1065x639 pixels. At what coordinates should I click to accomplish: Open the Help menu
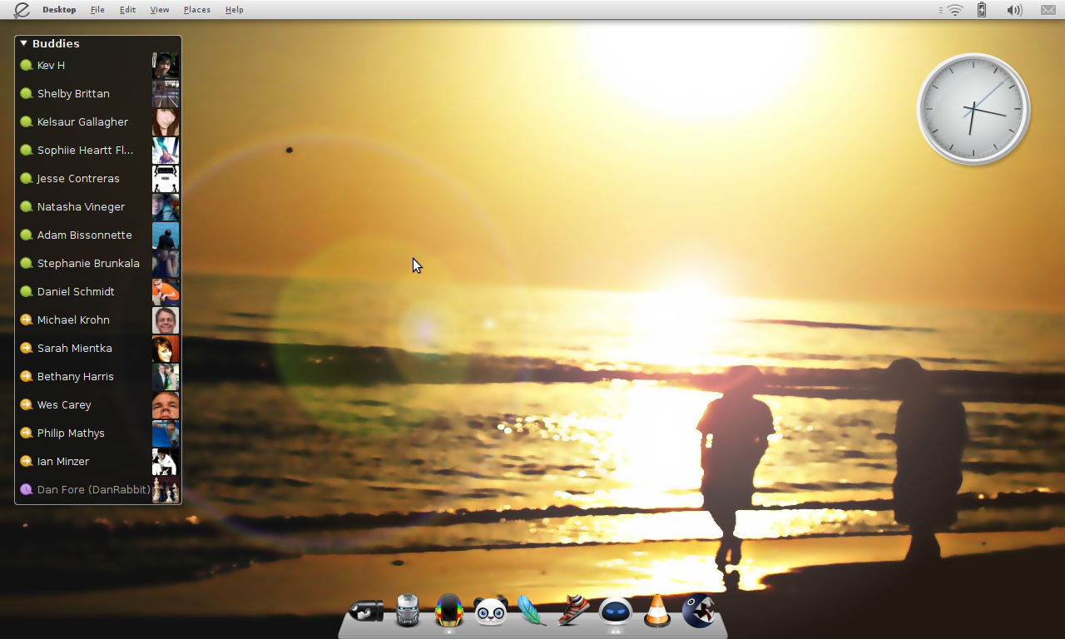[x=235, y=10]
